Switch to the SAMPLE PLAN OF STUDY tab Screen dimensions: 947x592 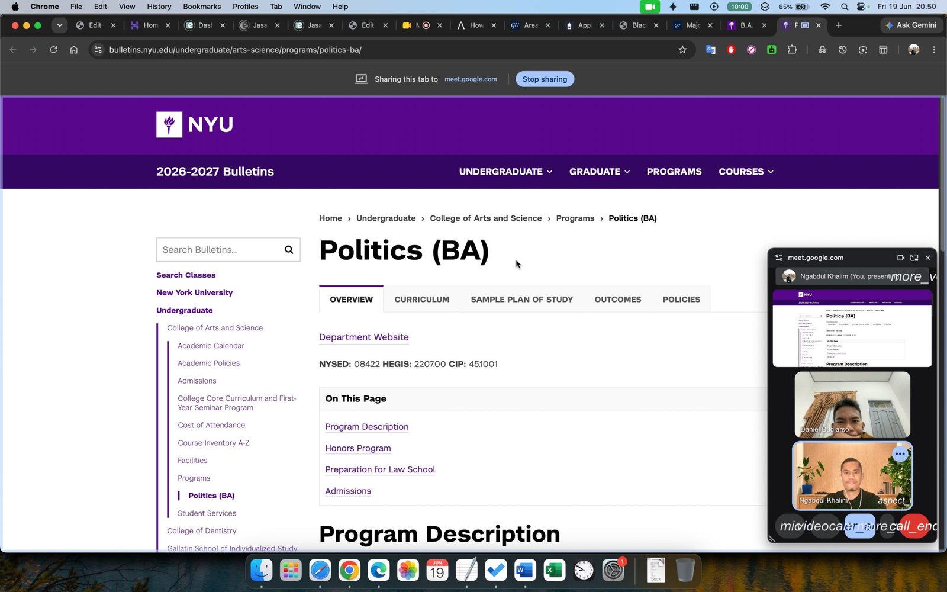(522, 300)
